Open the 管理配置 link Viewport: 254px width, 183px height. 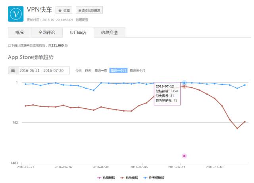pos(82,20)
